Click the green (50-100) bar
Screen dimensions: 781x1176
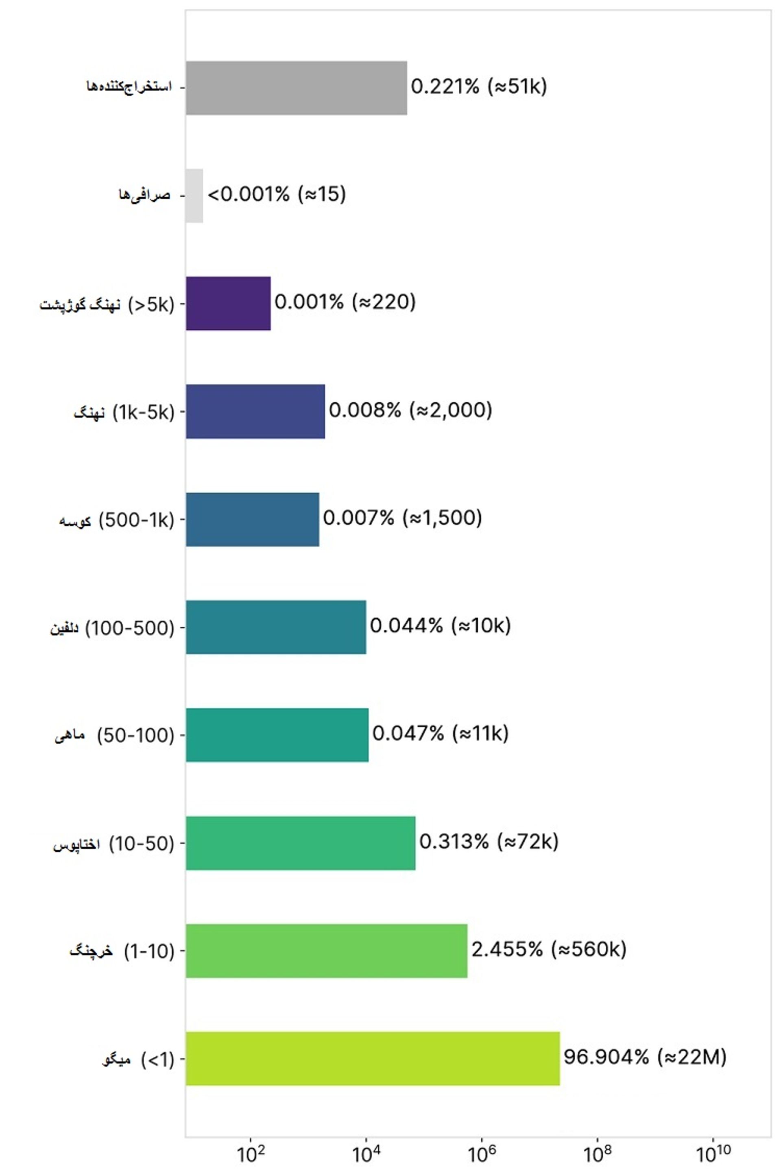click(277, 735)
